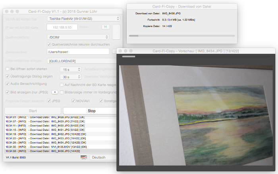
Task: Click the /Users/fraiser/ target directory field
Action: click(x=78, y=52)
